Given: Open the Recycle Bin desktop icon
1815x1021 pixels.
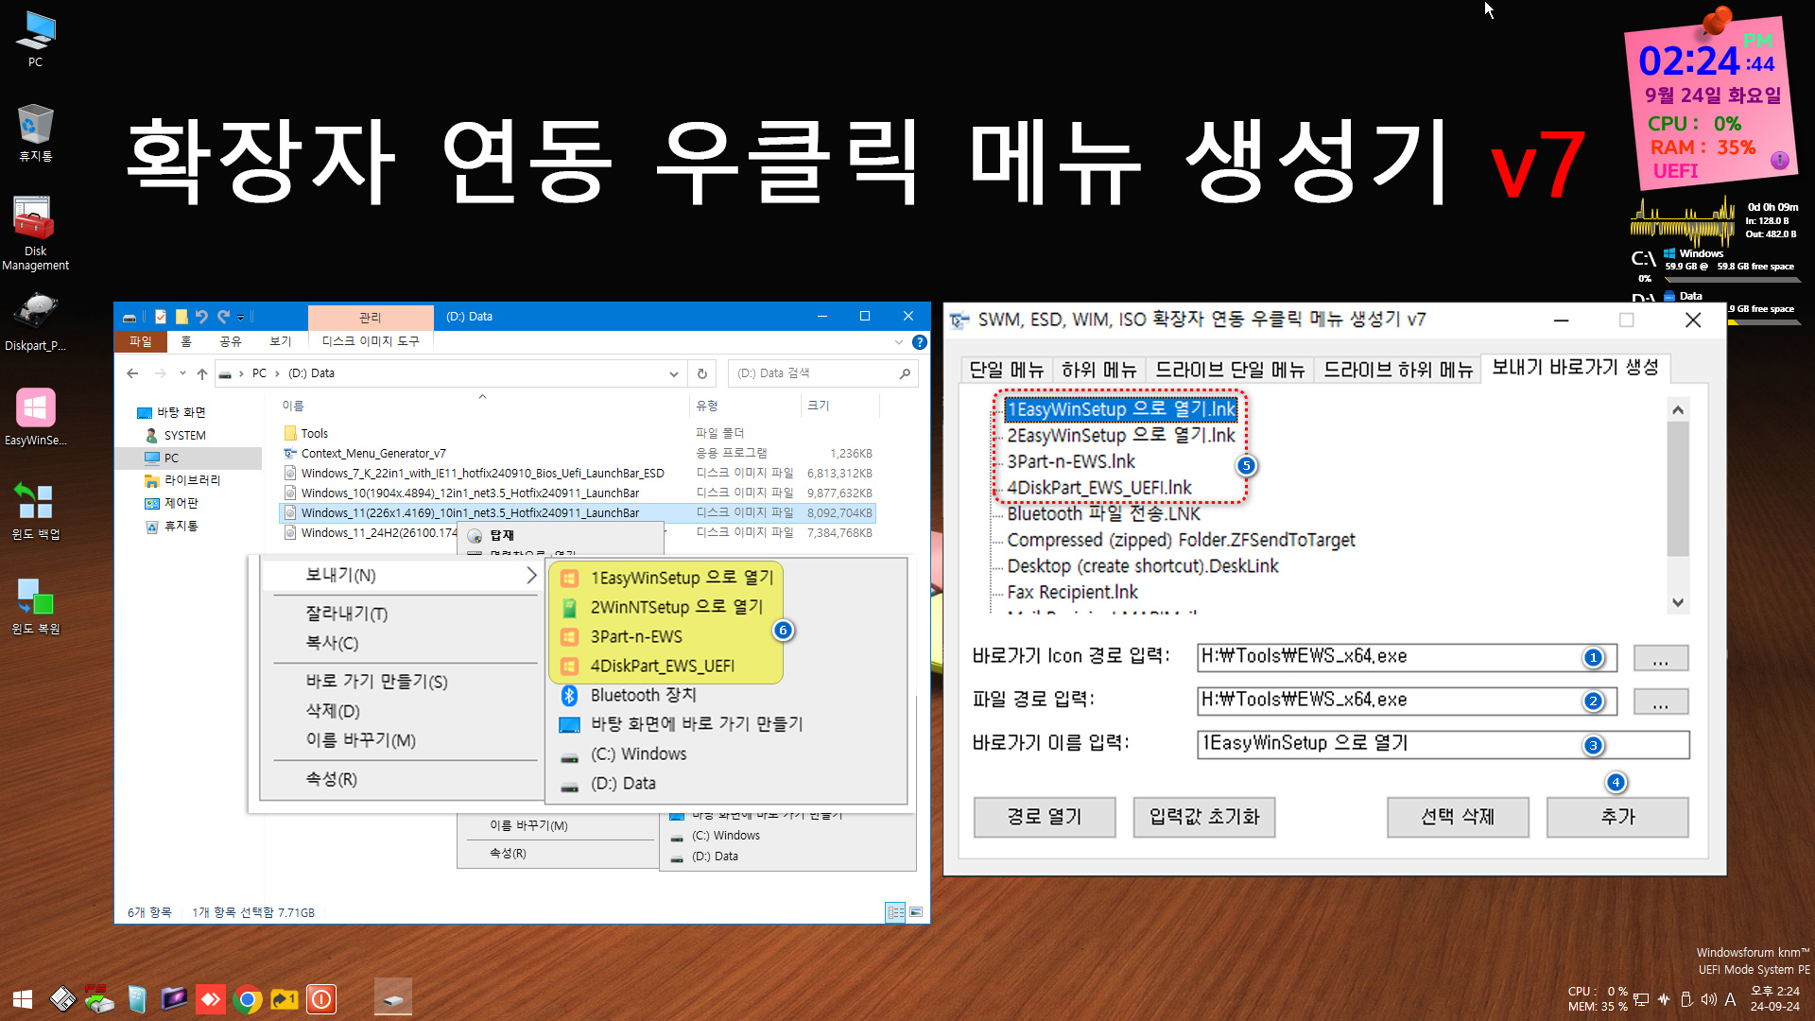Looking at the screenshot, I should [x=35, y=132].
